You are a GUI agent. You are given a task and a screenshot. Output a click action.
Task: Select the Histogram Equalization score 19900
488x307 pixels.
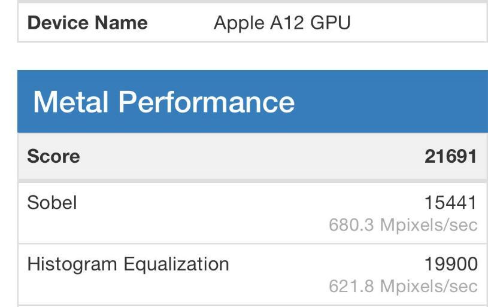[x=451, y=264]
